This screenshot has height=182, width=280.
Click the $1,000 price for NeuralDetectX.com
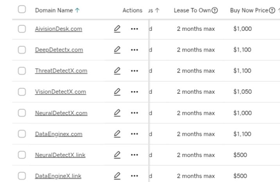(x=242, y=113)
